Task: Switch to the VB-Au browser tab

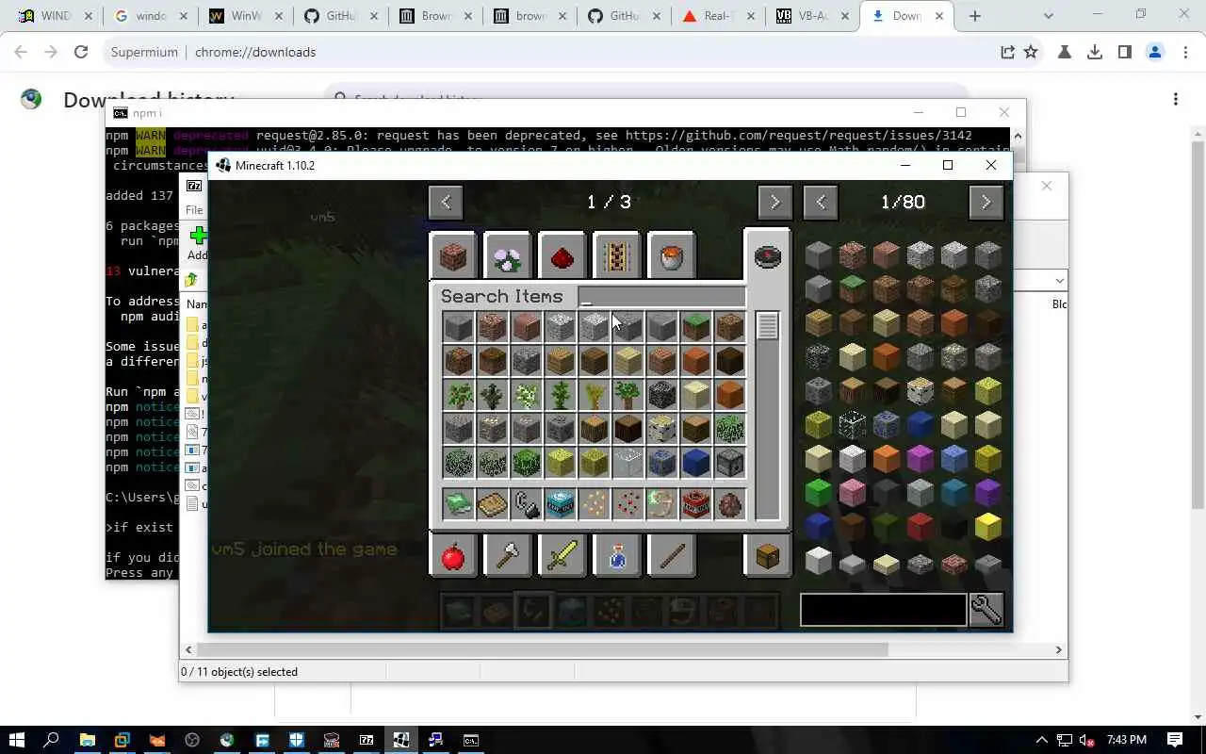Action: point(810,16)
